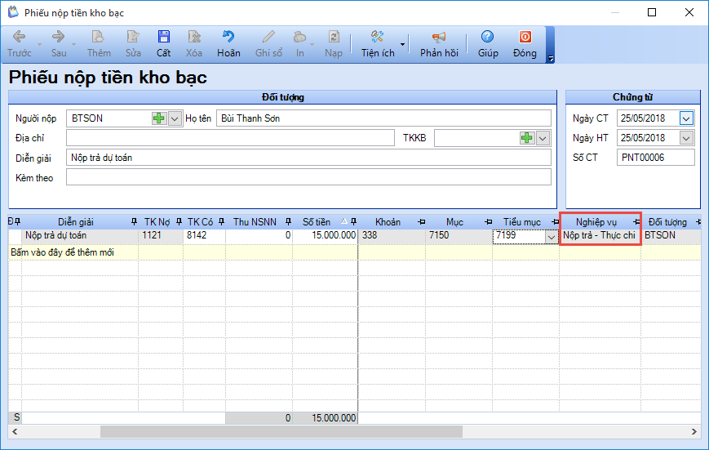Pin the TK Nợ column
This screenshot has height=450, width=709.
click(x=179, y=222)
